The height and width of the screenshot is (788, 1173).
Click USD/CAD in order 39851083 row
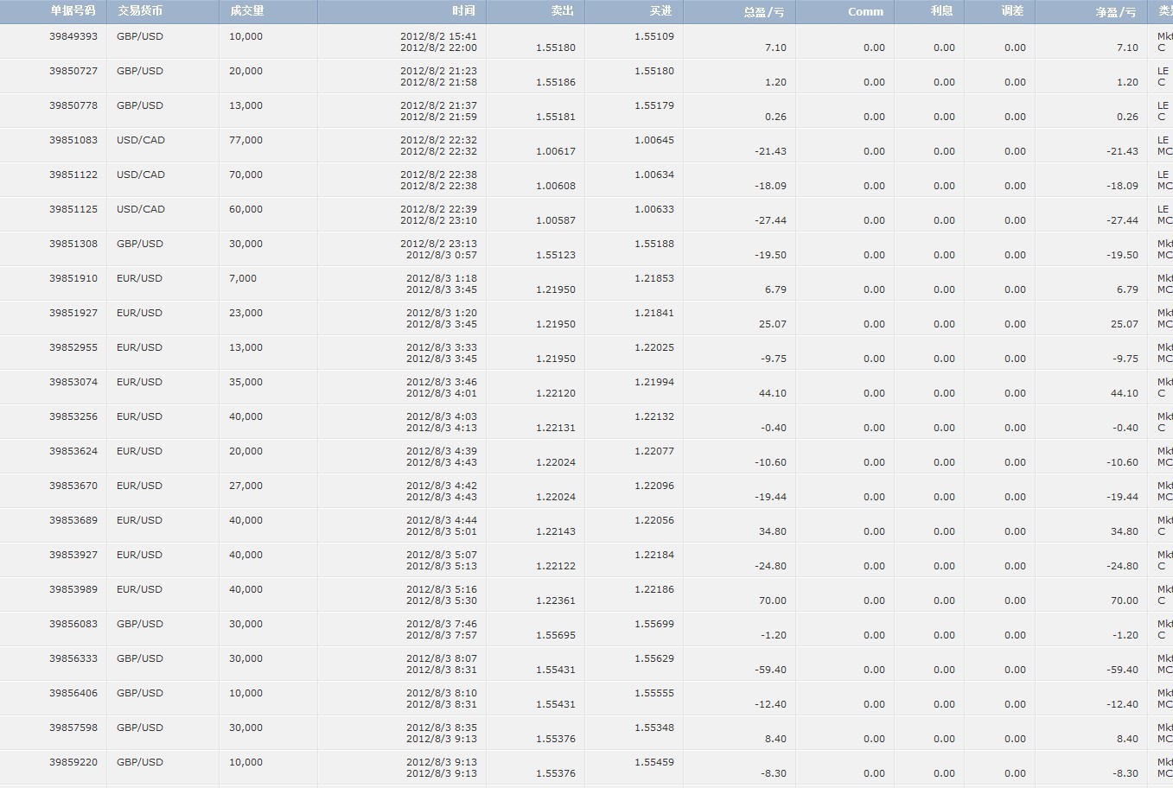(141, 140)
